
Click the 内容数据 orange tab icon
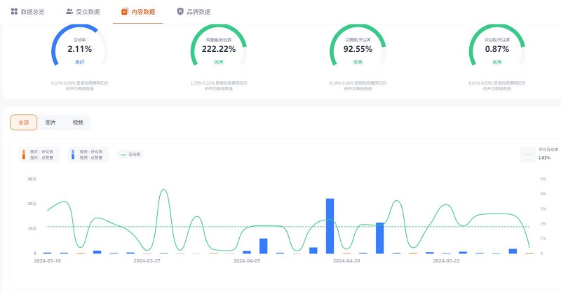point(125,12)
